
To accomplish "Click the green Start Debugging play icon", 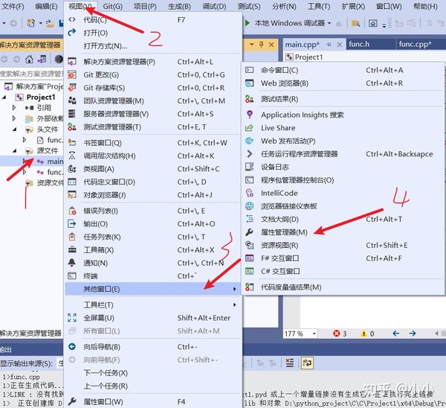I will (248, 23).
